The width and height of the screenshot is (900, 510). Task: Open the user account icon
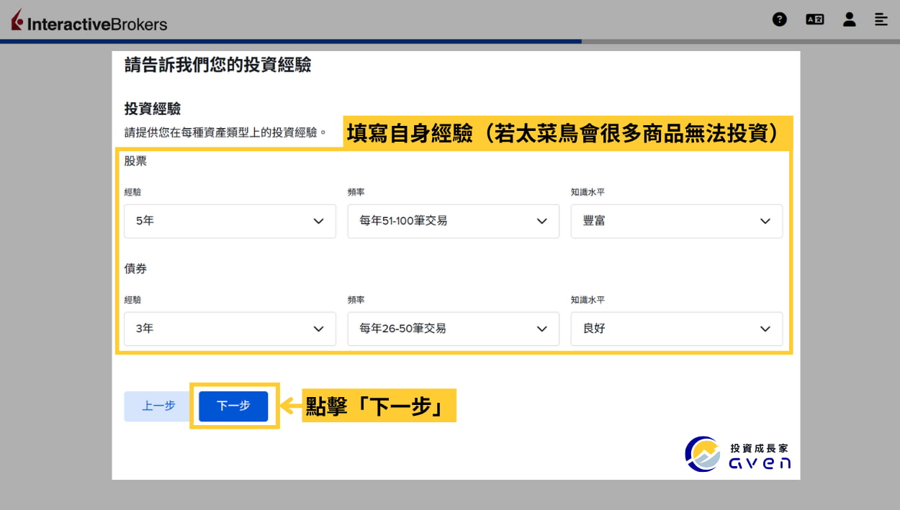coord(850,19)
